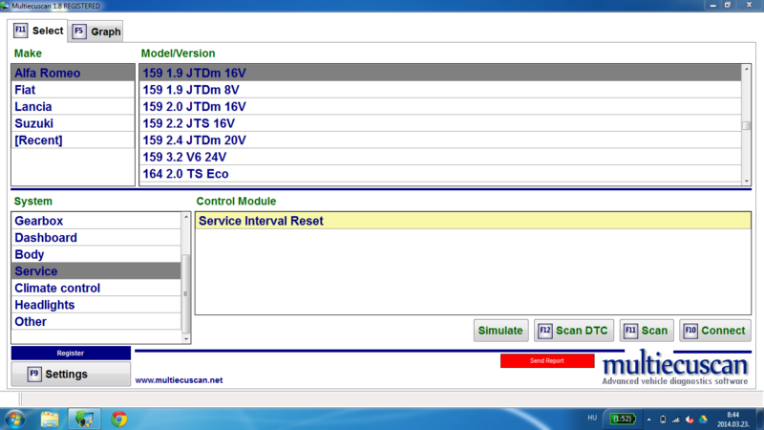764x430 pixels.
Task: Select Gearbox in the System list
Action: click(96, 221)
